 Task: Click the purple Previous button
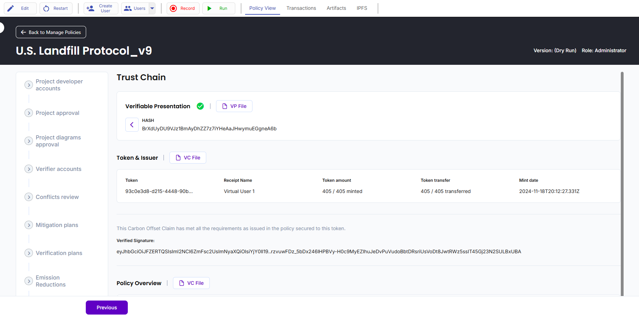click(x=107, y=308)
